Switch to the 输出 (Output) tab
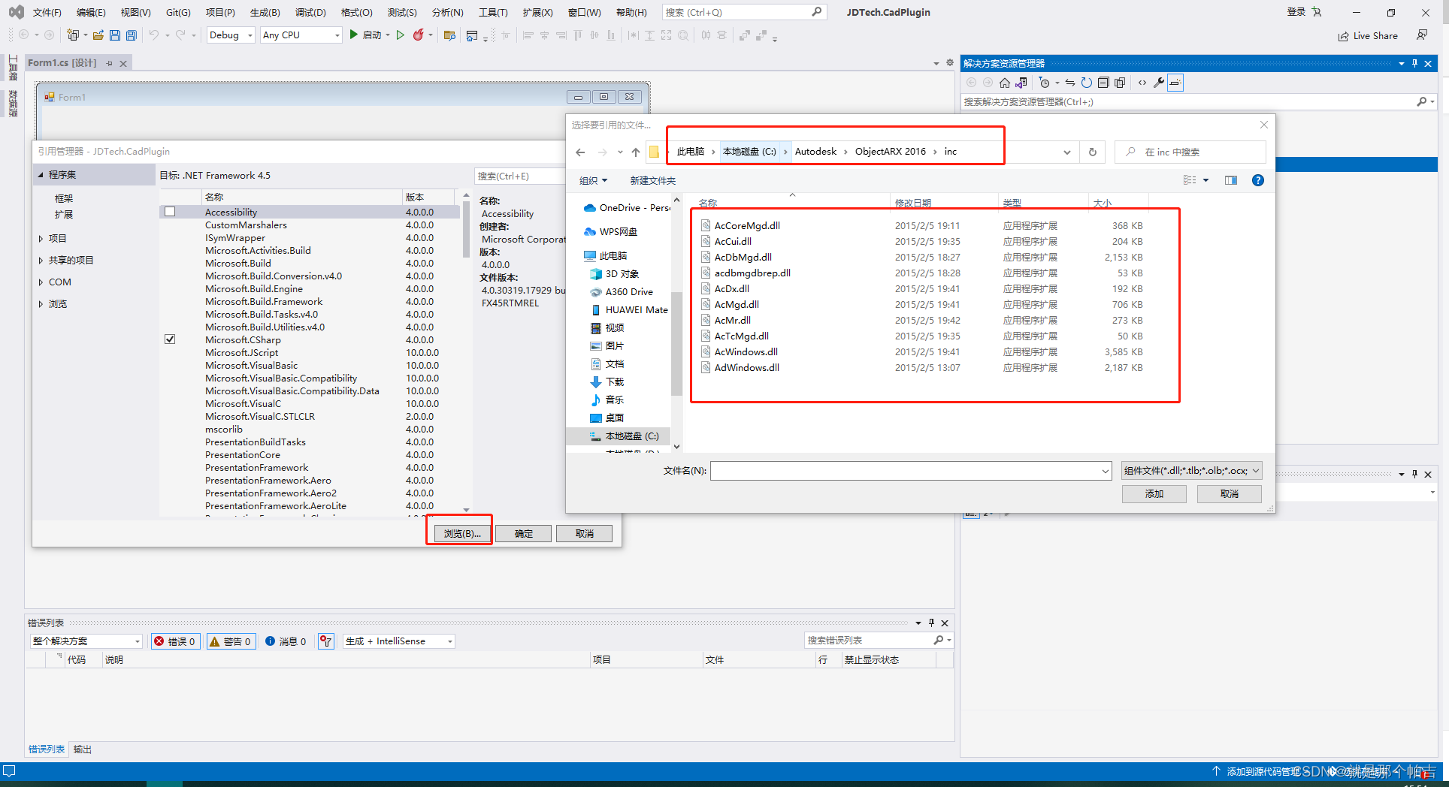The image size is (1449, 787). pos(83,749)
